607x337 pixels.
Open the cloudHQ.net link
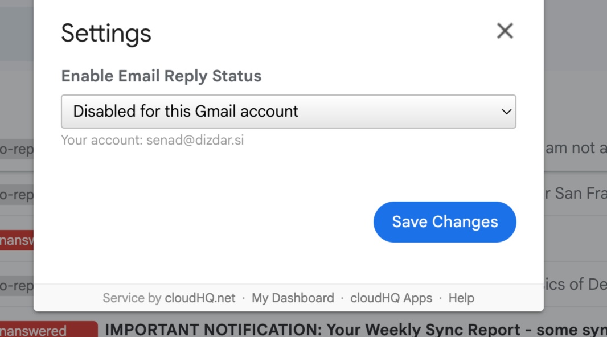tap(200, 298)
